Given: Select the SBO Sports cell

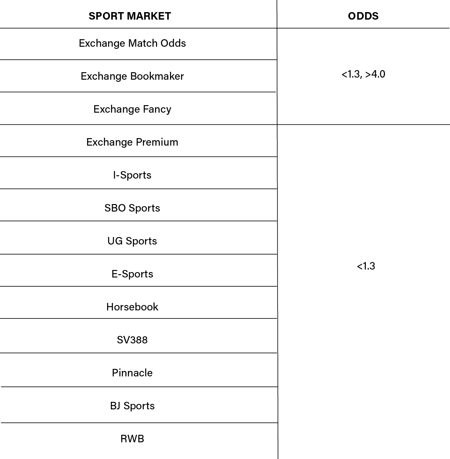Looking at the screenshot, I should pyautogui.click(x=132, y=208).
